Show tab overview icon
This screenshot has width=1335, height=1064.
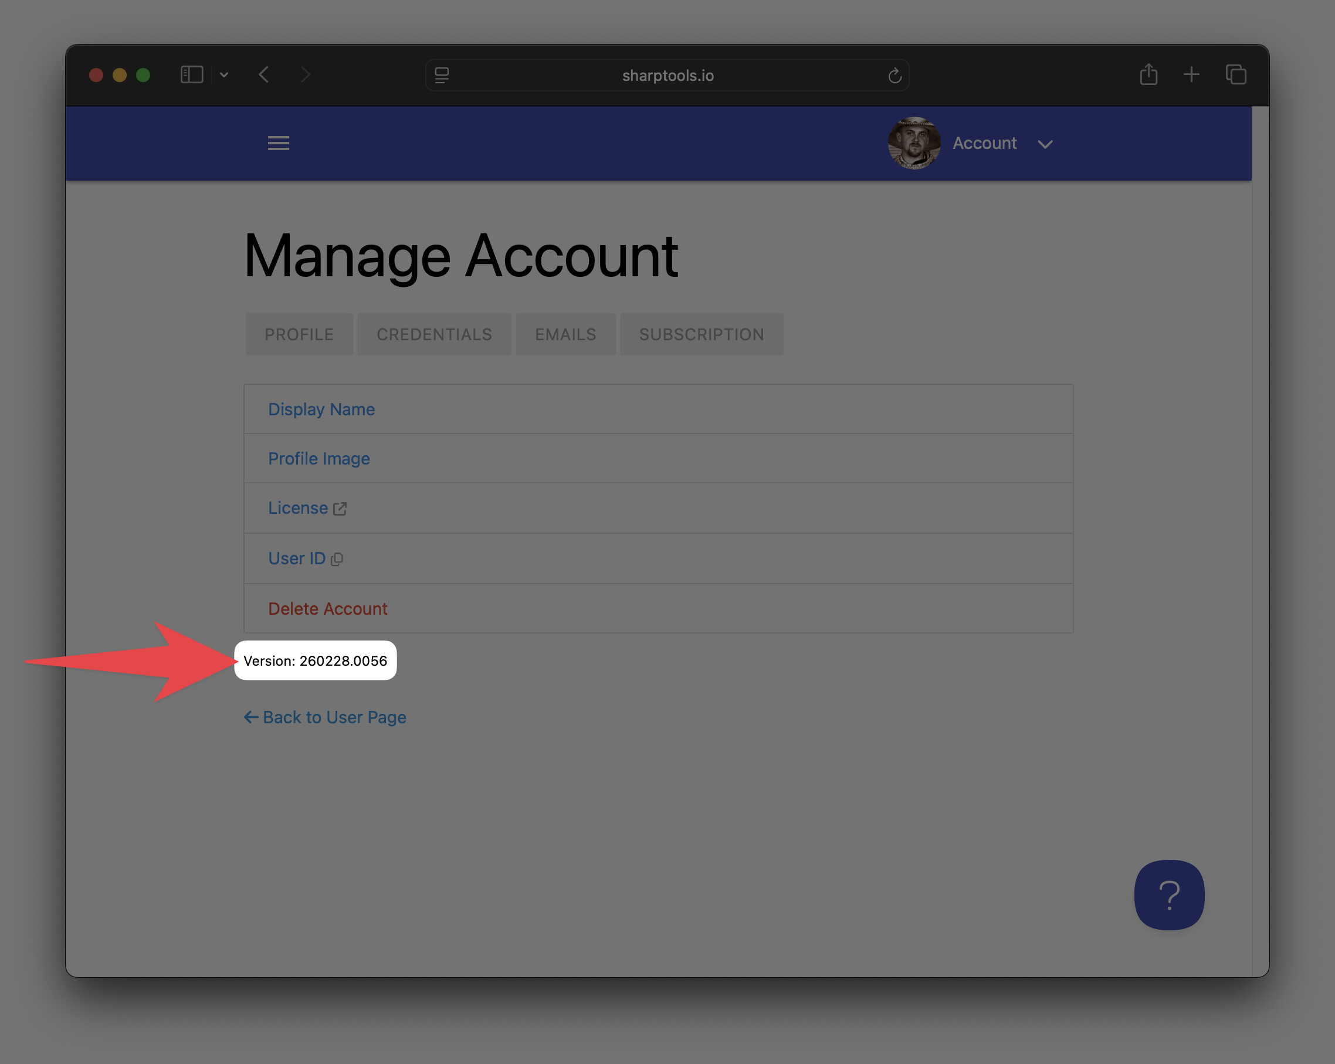(1235, 75)
